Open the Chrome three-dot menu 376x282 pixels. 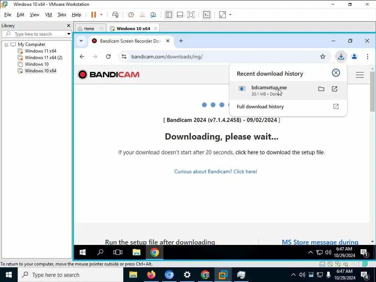(367, 57)
